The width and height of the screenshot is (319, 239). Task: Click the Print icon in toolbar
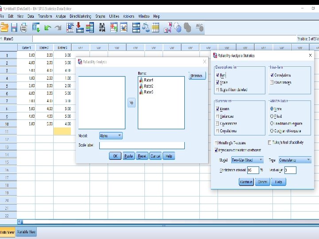(x=23, y=27)
